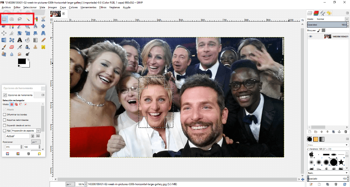
Task: Select the Ink tool
Action: [27, 47]
